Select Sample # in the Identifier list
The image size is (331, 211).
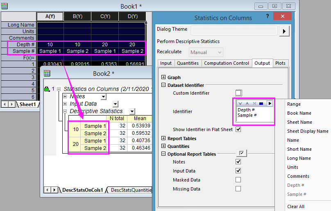pos(247,115)
